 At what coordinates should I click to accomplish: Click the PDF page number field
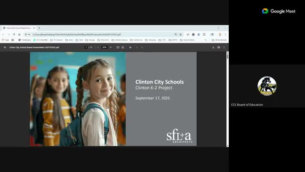[x=86, y=47]
